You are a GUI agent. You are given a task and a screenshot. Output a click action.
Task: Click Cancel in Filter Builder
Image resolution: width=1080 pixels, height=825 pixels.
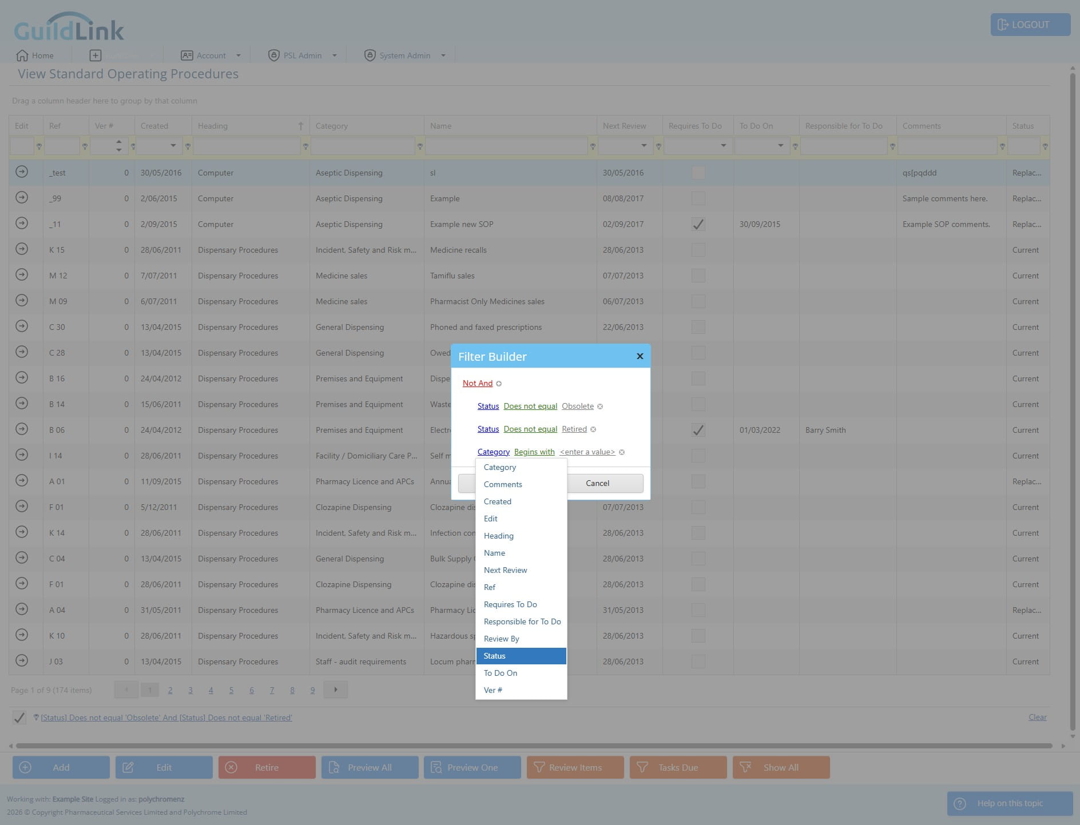click(x=598, y=483)
